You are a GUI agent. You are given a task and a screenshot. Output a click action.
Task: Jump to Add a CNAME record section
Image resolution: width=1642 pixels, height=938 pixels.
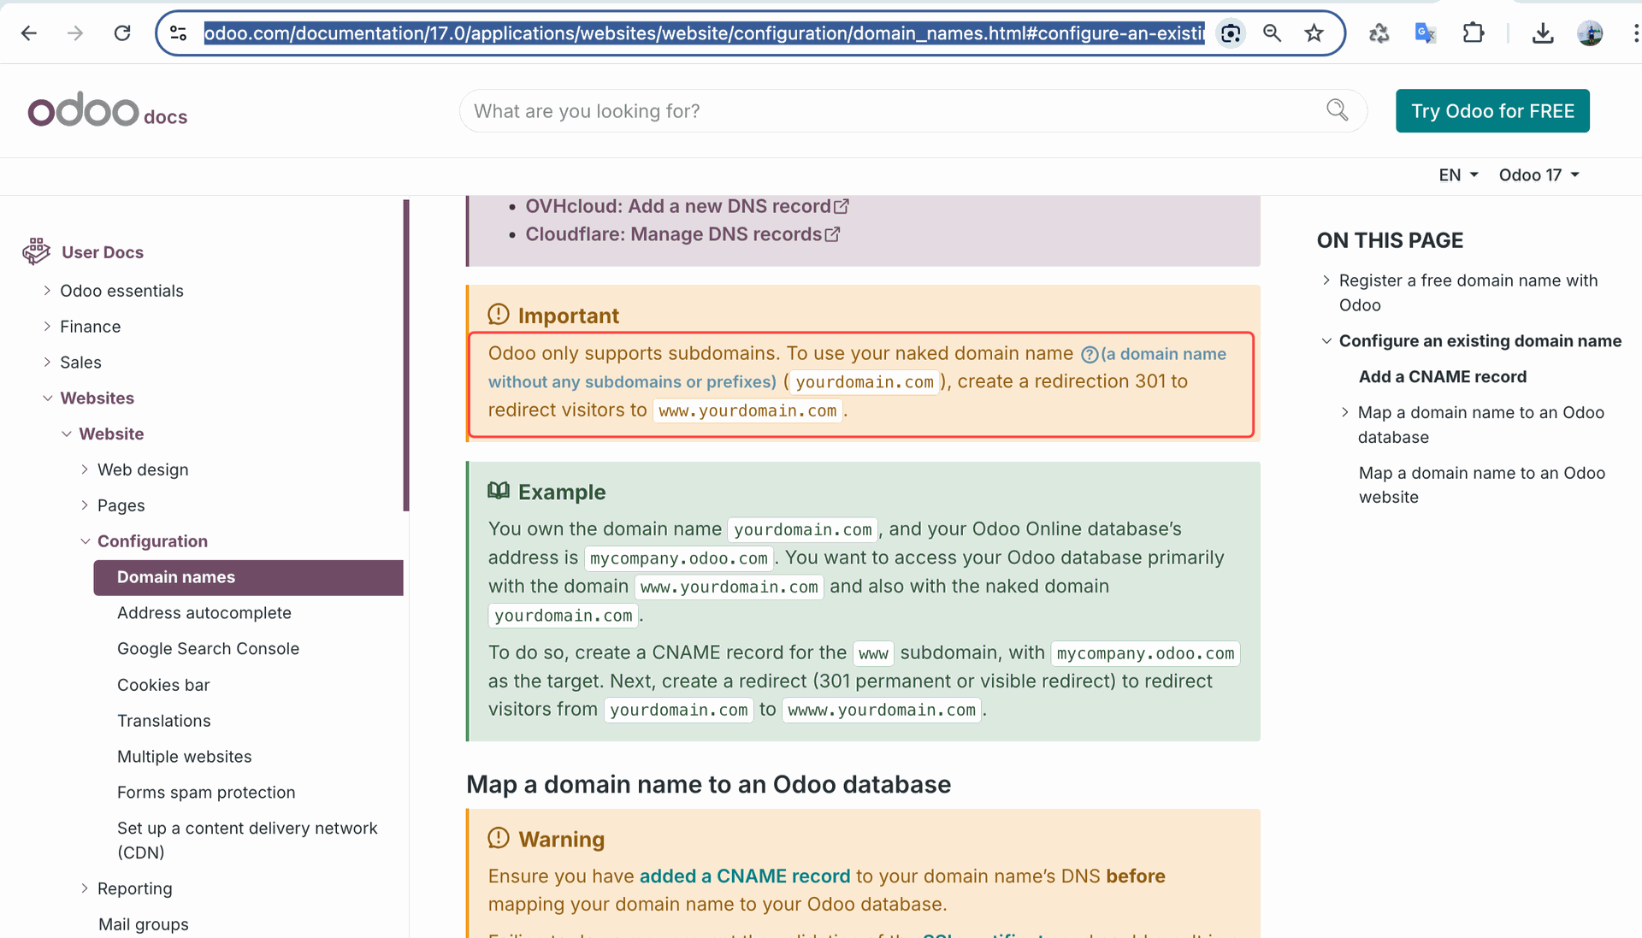(1443, 377)
